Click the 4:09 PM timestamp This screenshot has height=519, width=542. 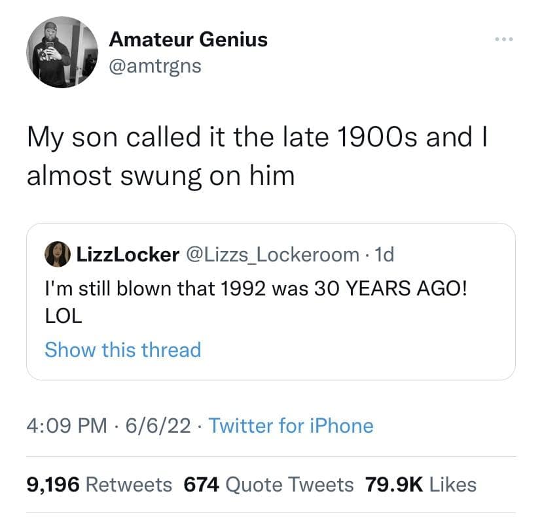point(66,426)
